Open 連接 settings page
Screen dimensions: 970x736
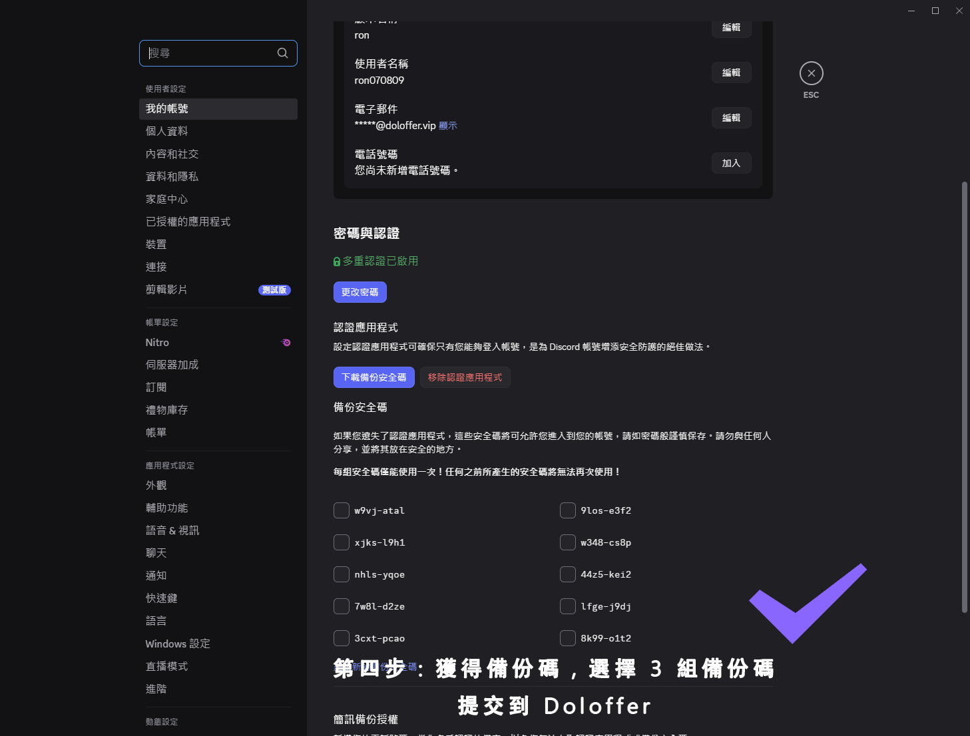[218, 268]
